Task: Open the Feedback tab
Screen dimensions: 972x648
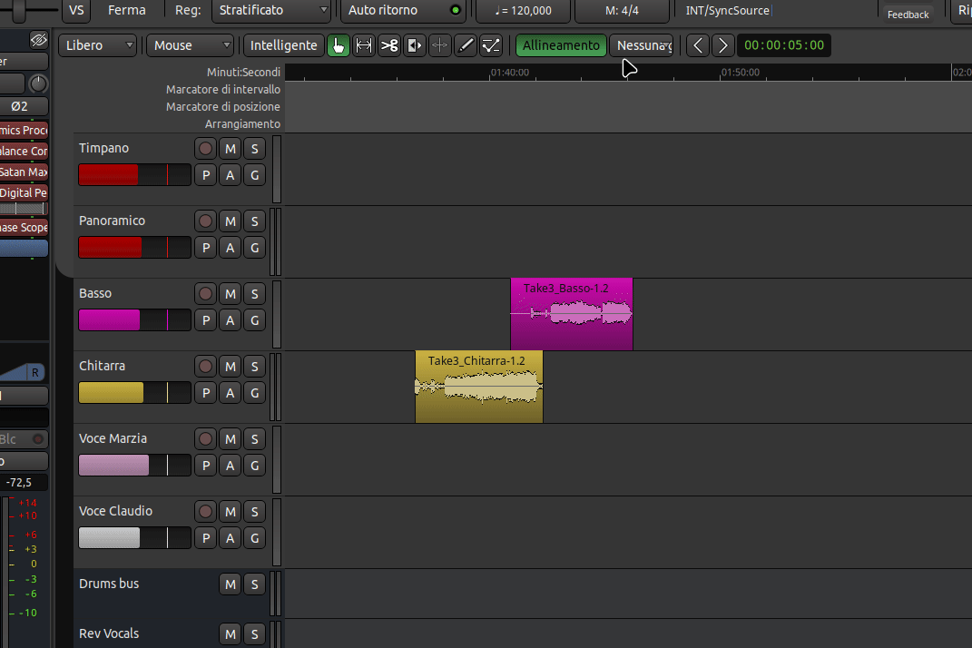Action: [x=908, y=14]
